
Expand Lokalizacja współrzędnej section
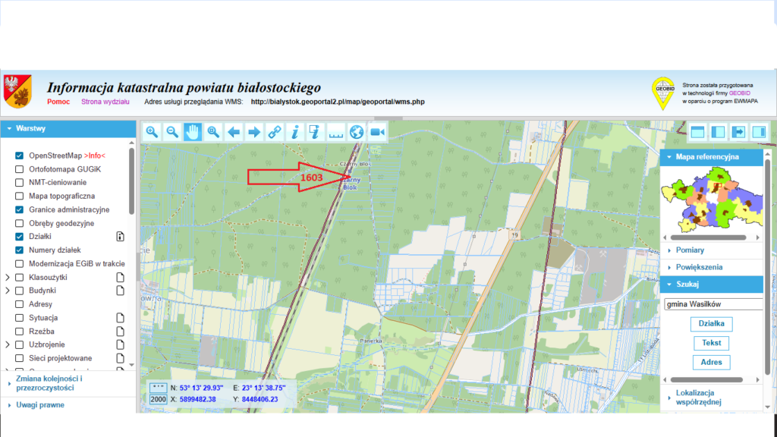[x=712, y=398]
